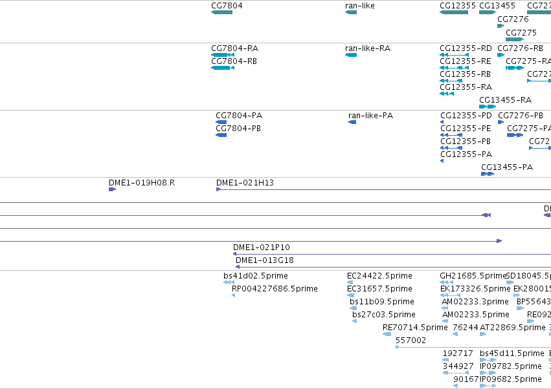This screenshot has width=551, height=389.
Task: Select the bs45d11.5prime EST label
Action: click(512, 353)
